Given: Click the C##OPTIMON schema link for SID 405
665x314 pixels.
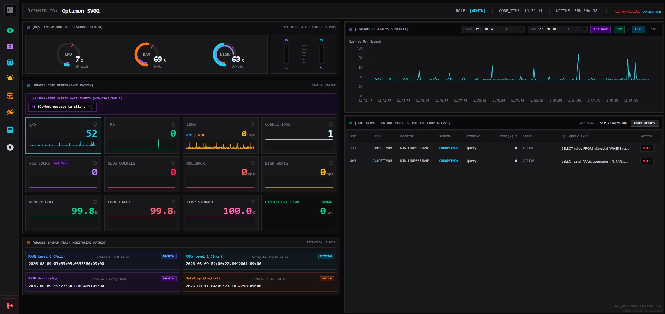Looking at the screenshot, I should [449, 161].
